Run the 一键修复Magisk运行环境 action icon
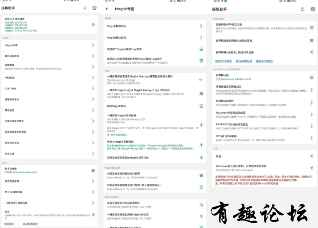 pos(201,125)
